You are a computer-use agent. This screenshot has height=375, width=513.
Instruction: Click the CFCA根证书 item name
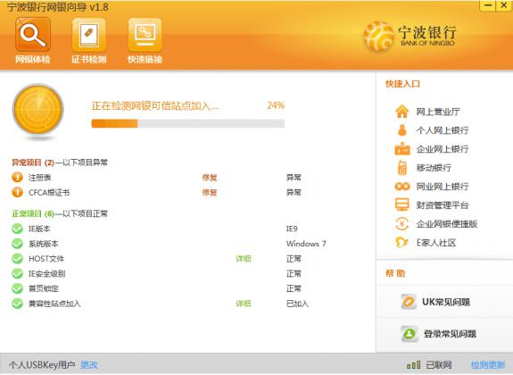tap(49, 193)
